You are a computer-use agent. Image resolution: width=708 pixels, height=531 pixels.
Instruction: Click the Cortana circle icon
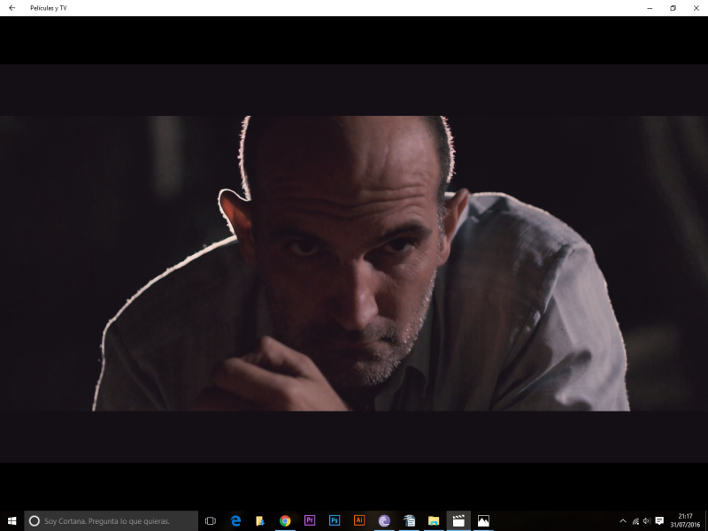[35, 520]
